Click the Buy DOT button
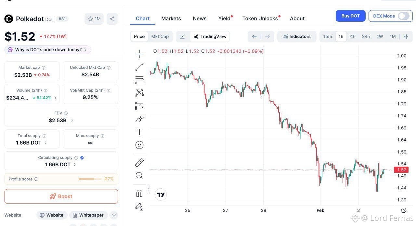Viewport: 416px width, 226px height. (x=350, y=16)
